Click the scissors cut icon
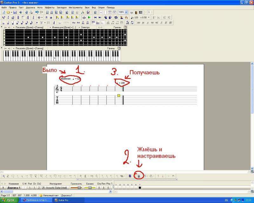 [x=83, y=12]
